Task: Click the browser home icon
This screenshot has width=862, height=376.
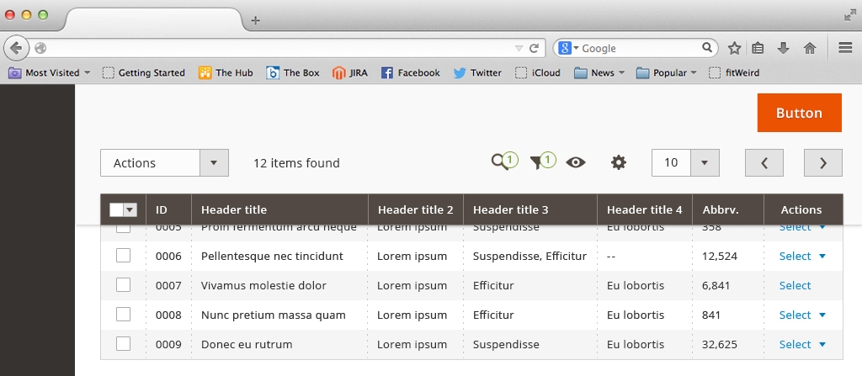Action: [810, 48]
